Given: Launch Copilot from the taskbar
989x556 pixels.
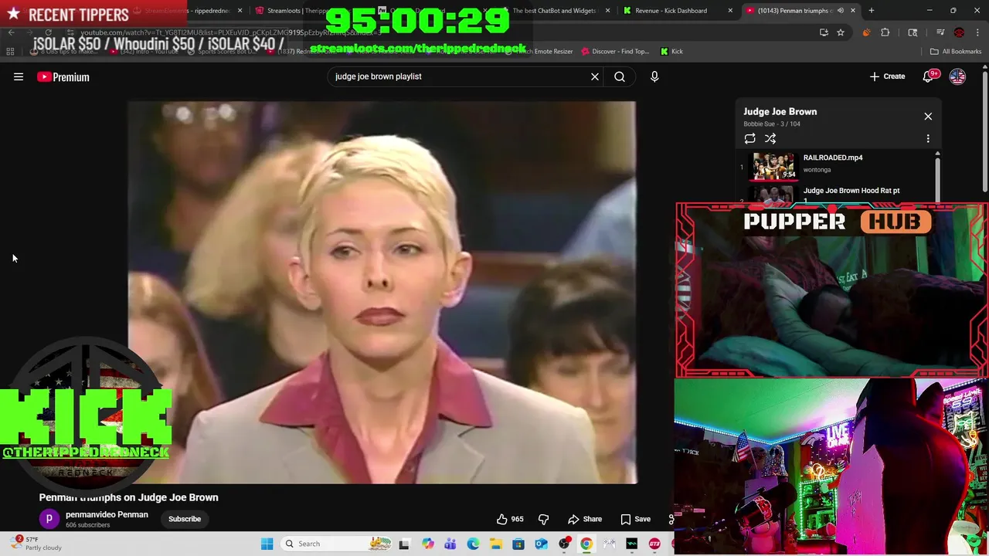Looking at the screenshot, I should [x=427, y=544].
